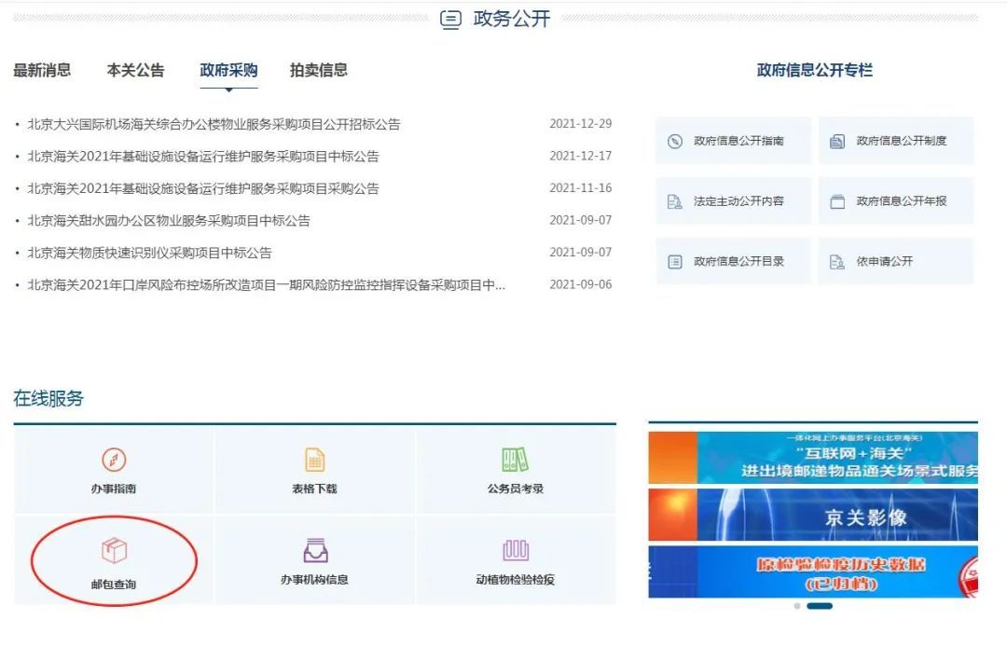Open the 原检验检疫历史数据 banner
Image resolution: width=1007 pixels, height=647 pixels.
[813, 571]
